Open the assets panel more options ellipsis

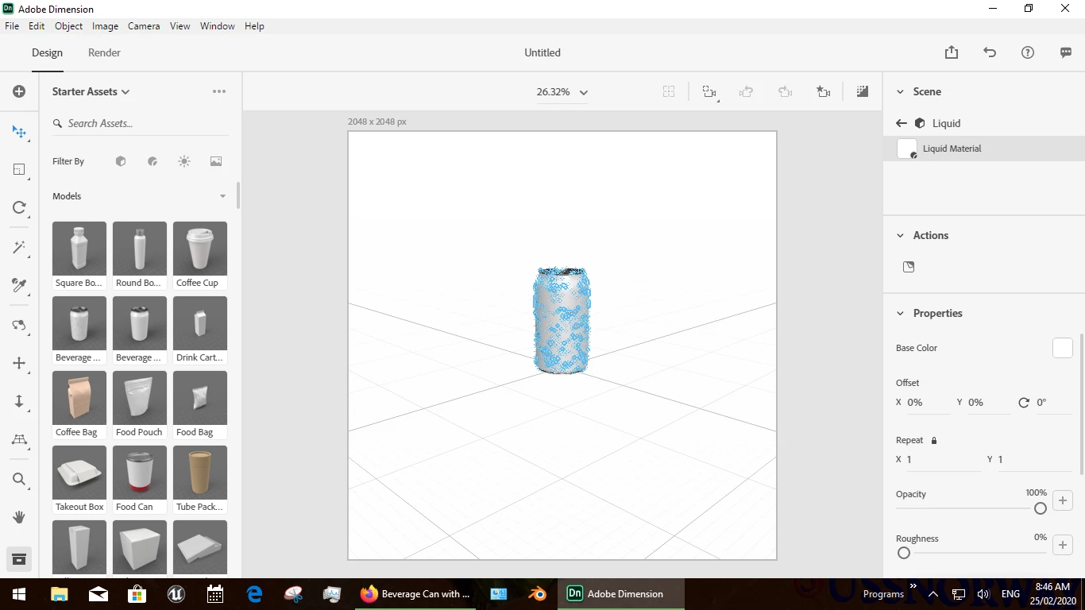tap(219, 91)
